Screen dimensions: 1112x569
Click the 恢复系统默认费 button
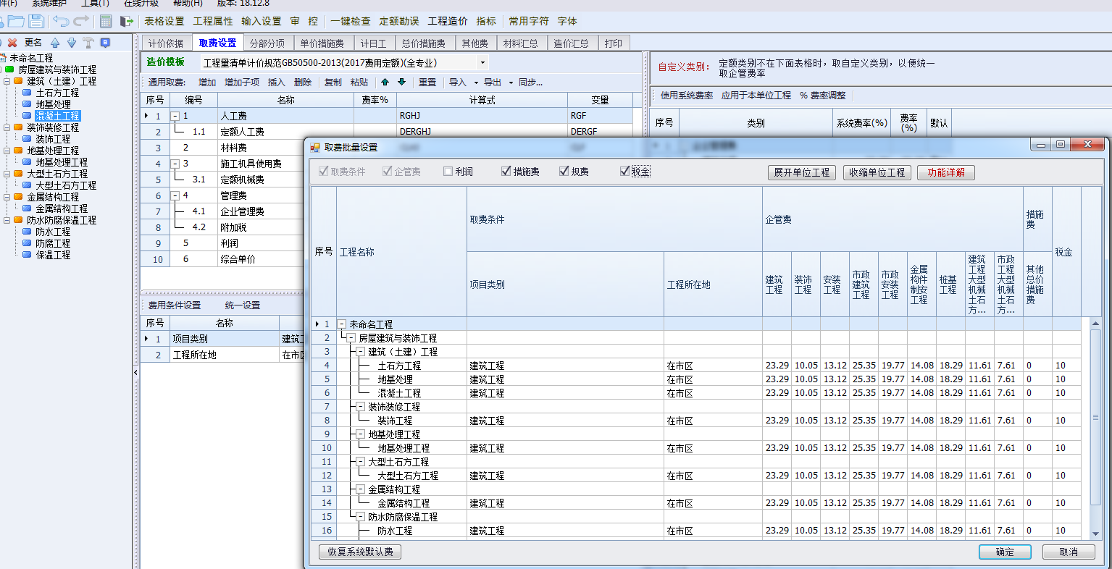[x=360, y=552]
